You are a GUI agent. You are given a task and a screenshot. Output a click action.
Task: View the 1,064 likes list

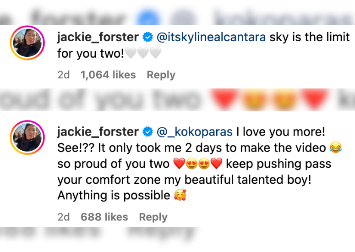click(108, 75)
